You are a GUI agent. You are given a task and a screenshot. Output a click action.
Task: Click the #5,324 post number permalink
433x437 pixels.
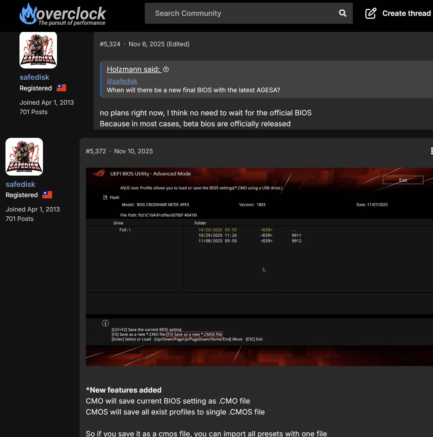pos(110,44)
